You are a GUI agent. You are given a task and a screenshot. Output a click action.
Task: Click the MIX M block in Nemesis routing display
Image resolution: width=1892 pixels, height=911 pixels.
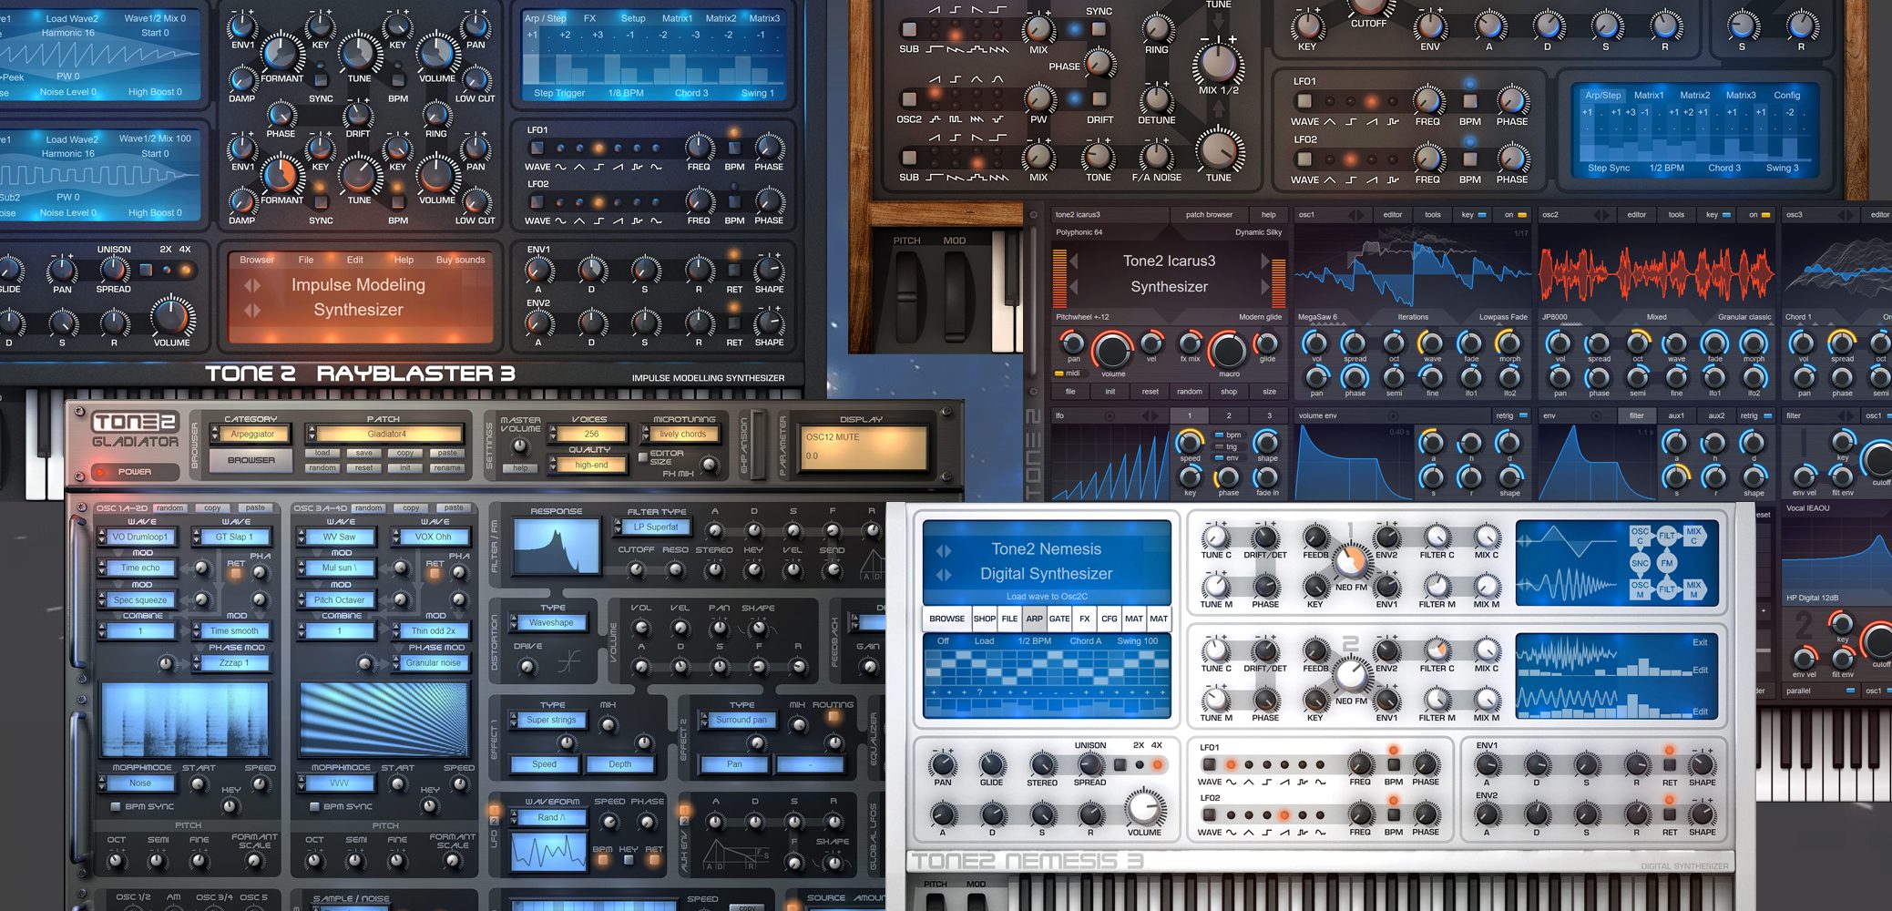pos(1693,589)
